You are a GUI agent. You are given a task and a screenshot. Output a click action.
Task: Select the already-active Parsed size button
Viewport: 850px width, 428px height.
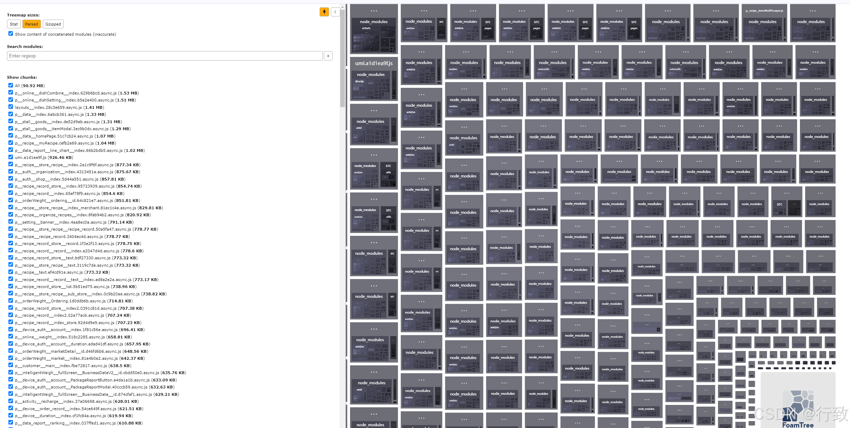point(31,24)
